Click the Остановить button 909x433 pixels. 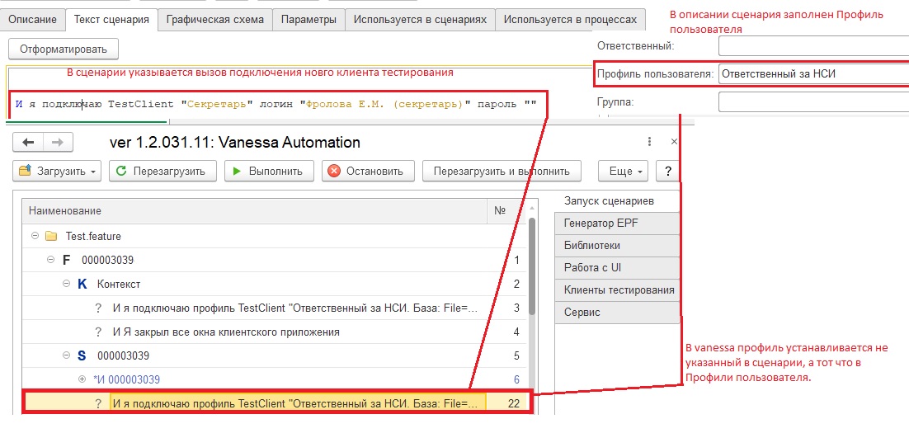(368, 171)
